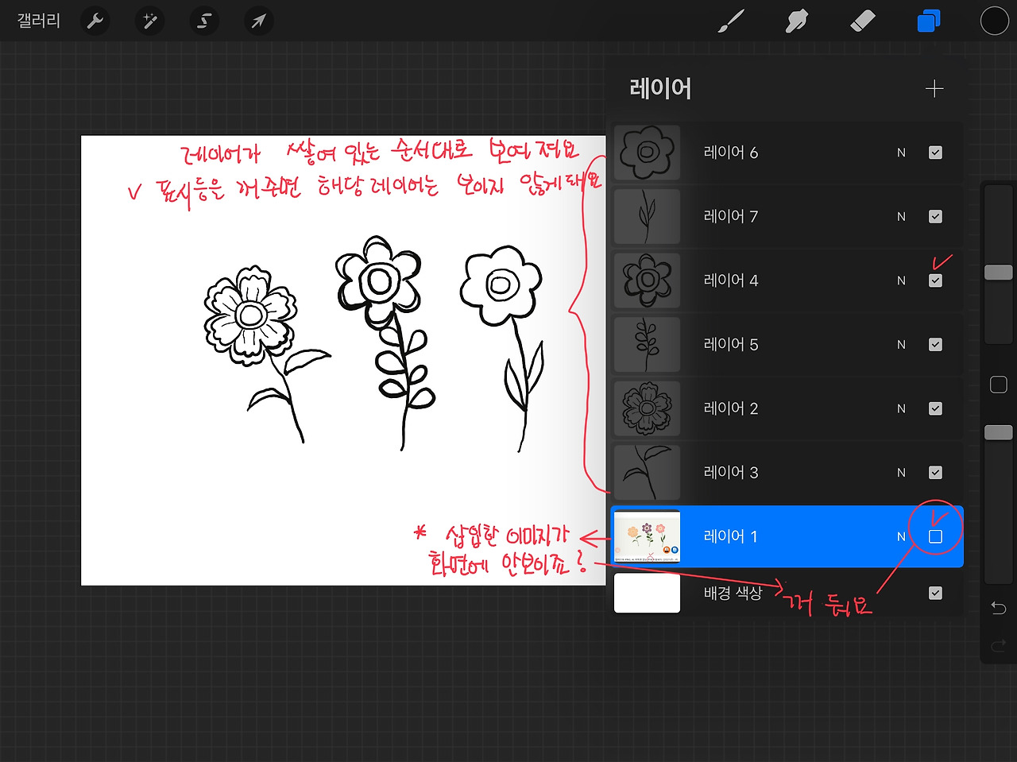
Task: Show 레이어 1 by checking its box
Action: tap(935, 536)
